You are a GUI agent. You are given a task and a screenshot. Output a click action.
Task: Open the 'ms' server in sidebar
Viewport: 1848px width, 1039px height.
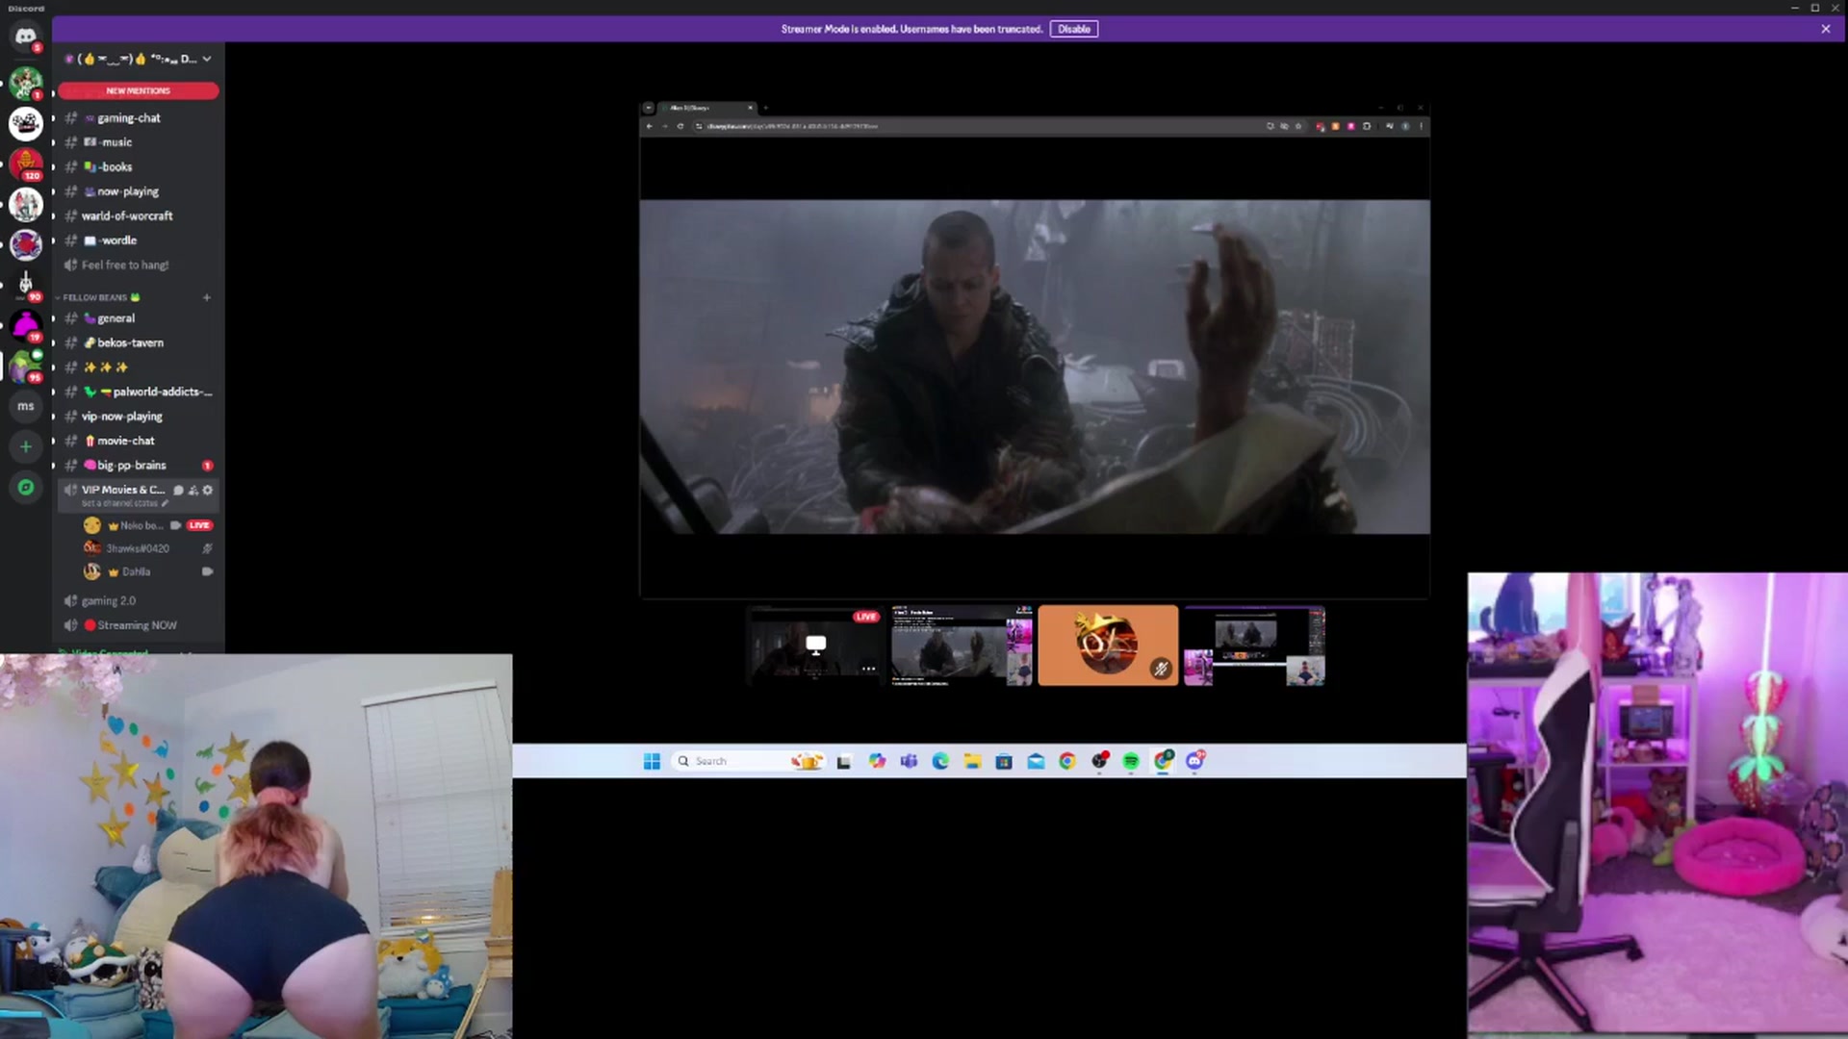tap(26, 406)
